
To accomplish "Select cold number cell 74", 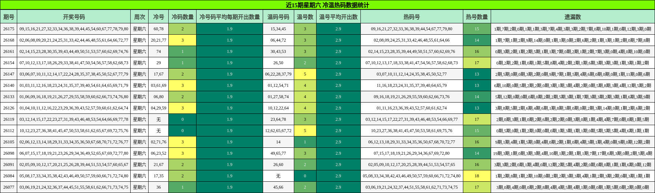I will 158,51.
